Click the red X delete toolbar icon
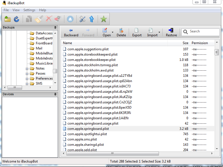The width and height of the screenshot is (223, 167). tap(49, 19)
